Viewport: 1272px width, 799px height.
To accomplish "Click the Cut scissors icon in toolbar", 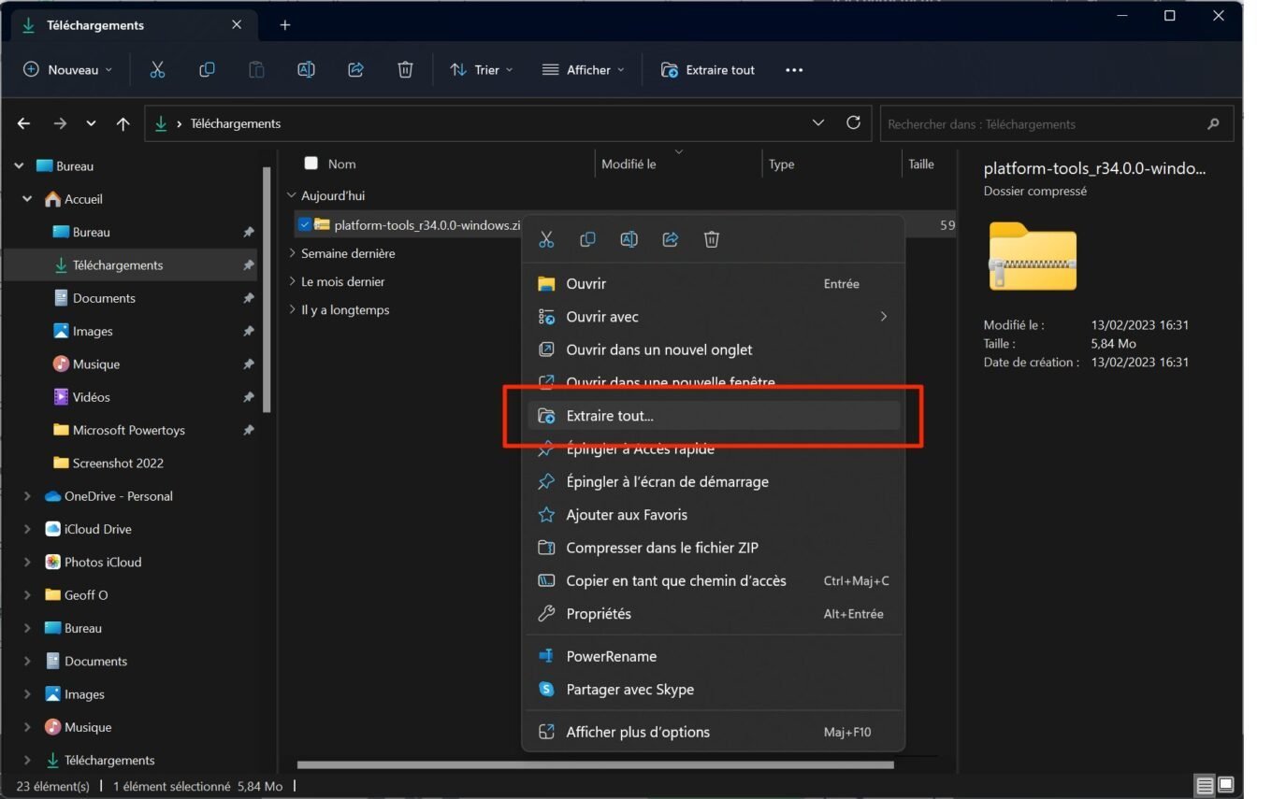I will (x=157, y=70).
